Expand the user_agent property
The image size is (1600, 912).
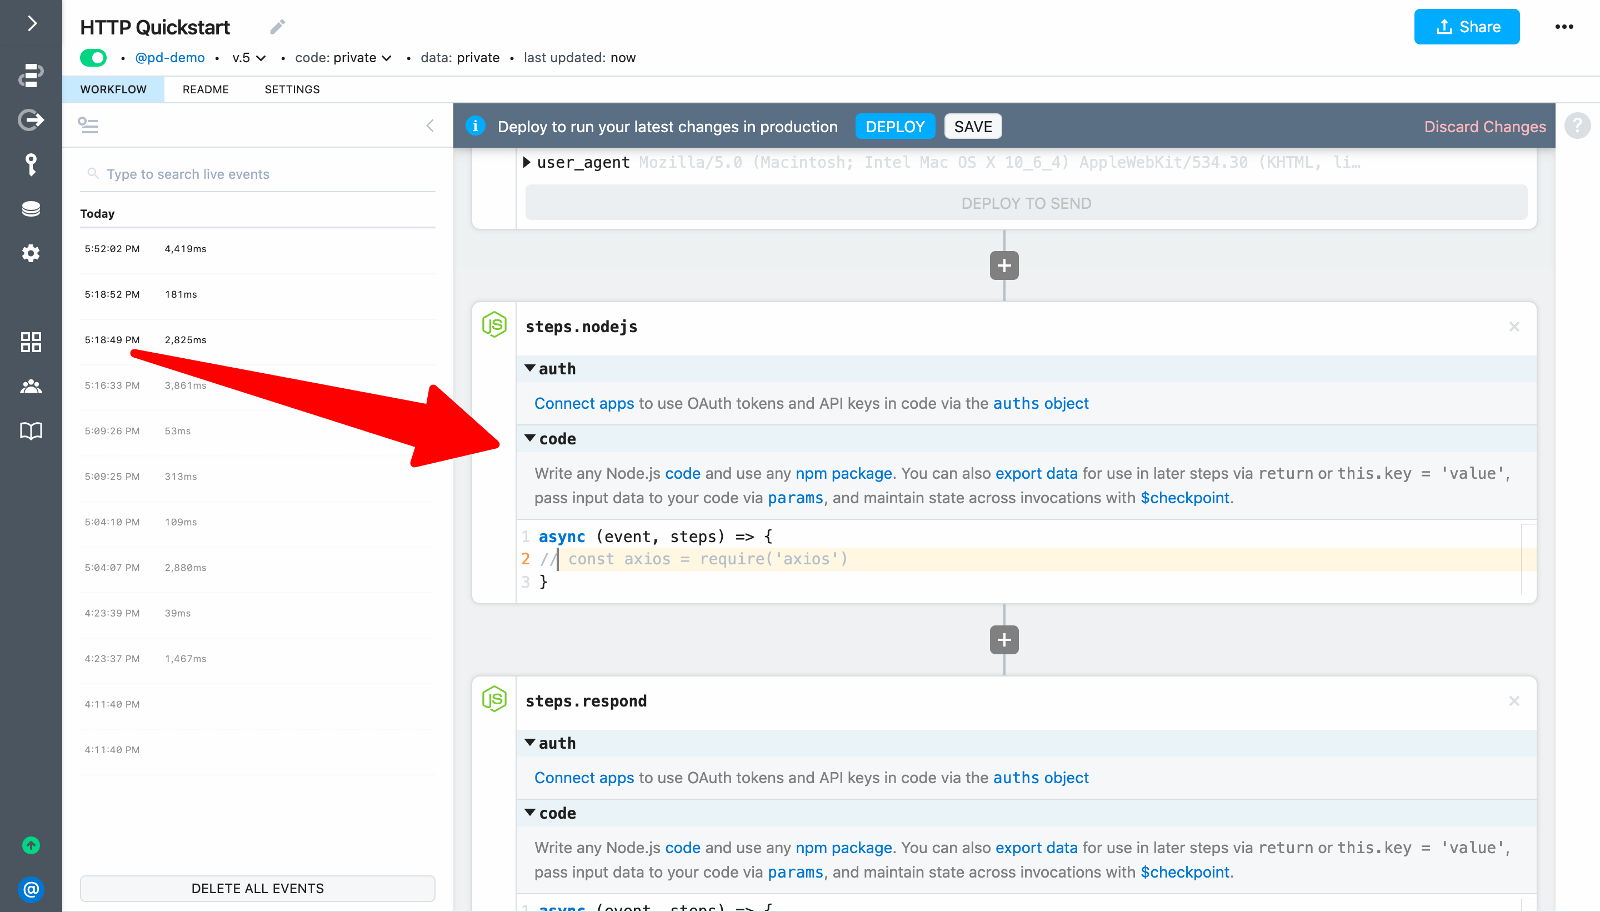(527, 162)
